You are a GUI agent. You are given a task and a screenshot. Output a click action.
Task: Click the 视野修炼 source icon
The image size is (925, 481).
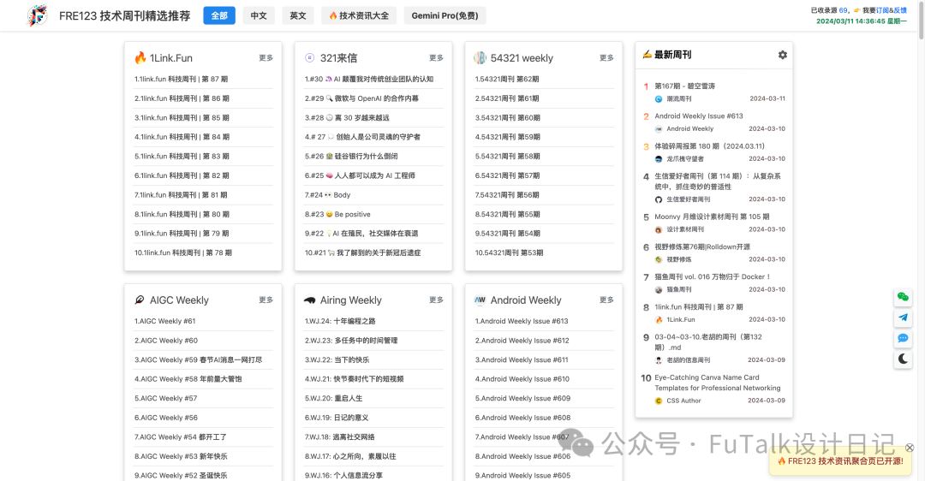point(659,260)
